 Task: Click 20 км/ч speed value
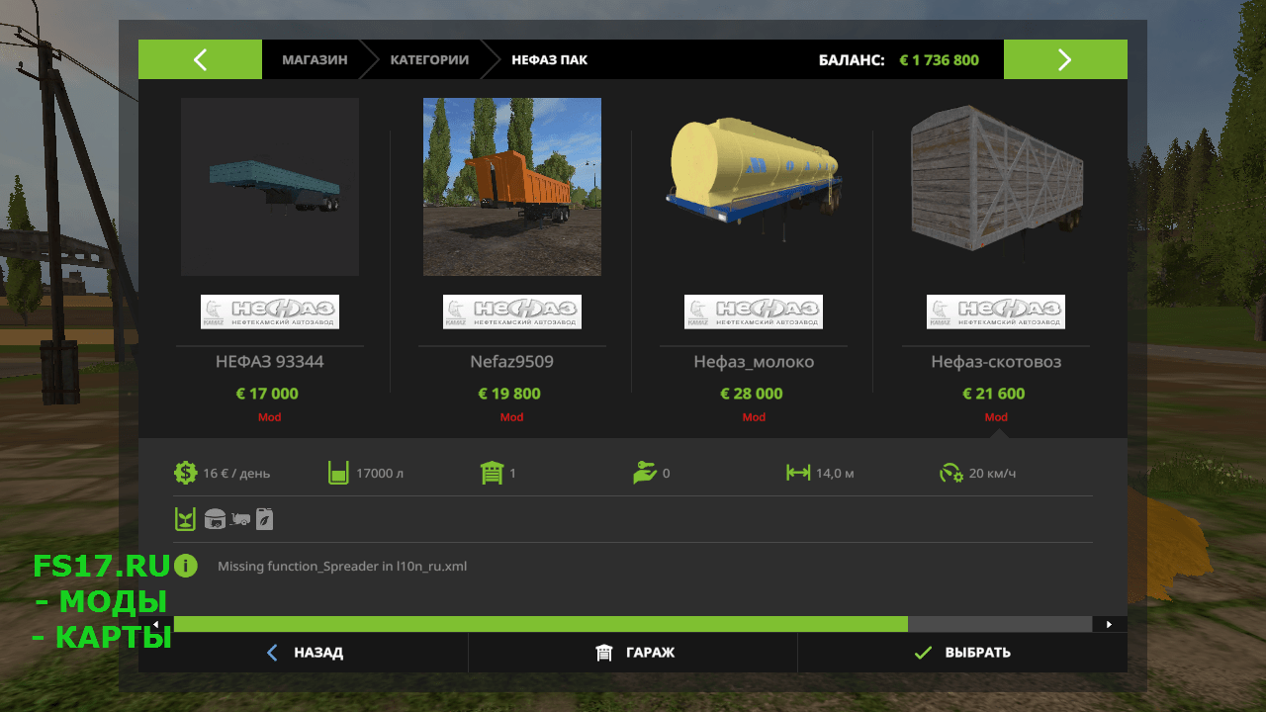tap(992, 474)
